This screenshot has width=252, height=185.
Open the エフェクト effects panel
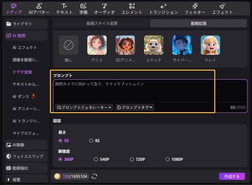click(222, 9)
